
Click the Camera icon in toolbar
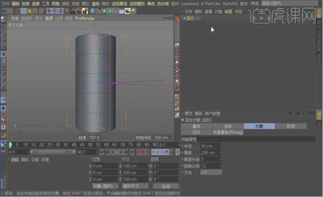(127, 11)
